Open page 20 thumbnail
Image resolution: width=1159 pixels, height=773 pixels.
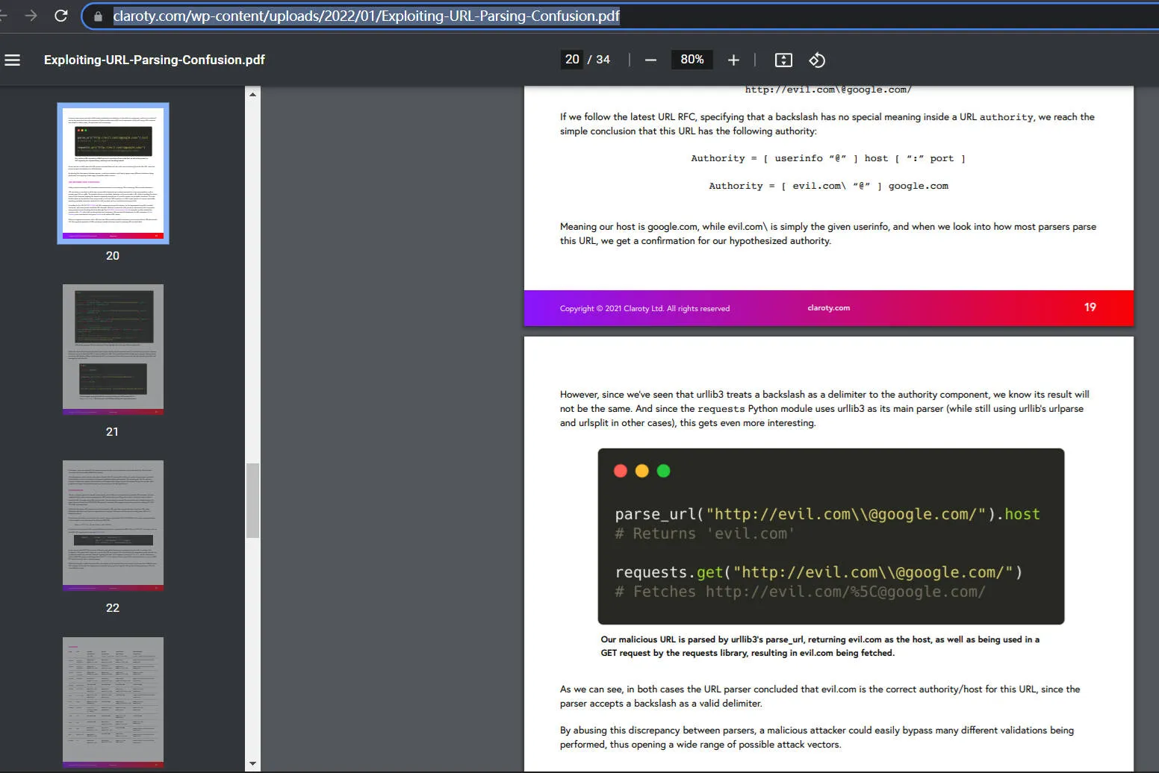pyautogui.click(x=113, y=173)
